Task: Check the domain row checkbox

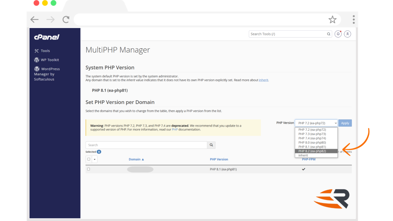Action: click(89, 169)
